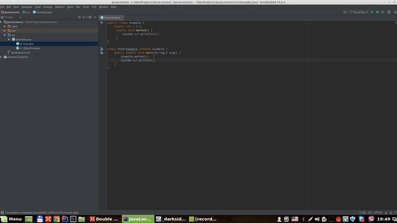Image resolution: width=397 pixels, height=223 pixels.
Task: Hide the Project tool window
Action: click(x=95, y=17)
